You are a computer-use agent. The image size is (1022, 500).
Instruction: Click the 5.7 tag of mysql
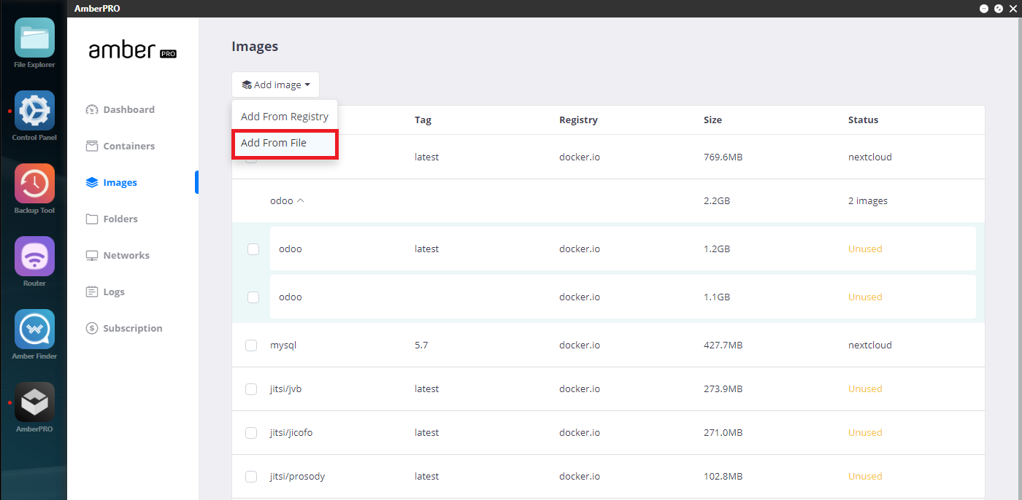421,345
